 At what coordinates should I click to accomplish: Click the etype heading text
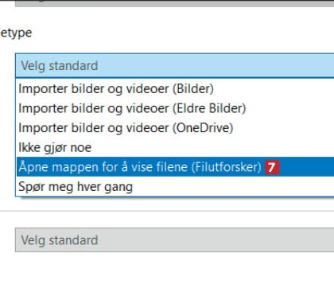click(x=16, y=33)
